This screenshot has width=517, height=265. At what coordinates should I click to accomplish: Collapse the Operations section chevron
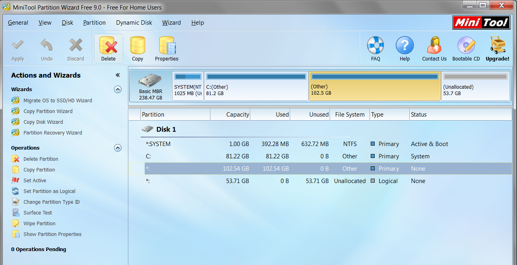click(118, 148)
